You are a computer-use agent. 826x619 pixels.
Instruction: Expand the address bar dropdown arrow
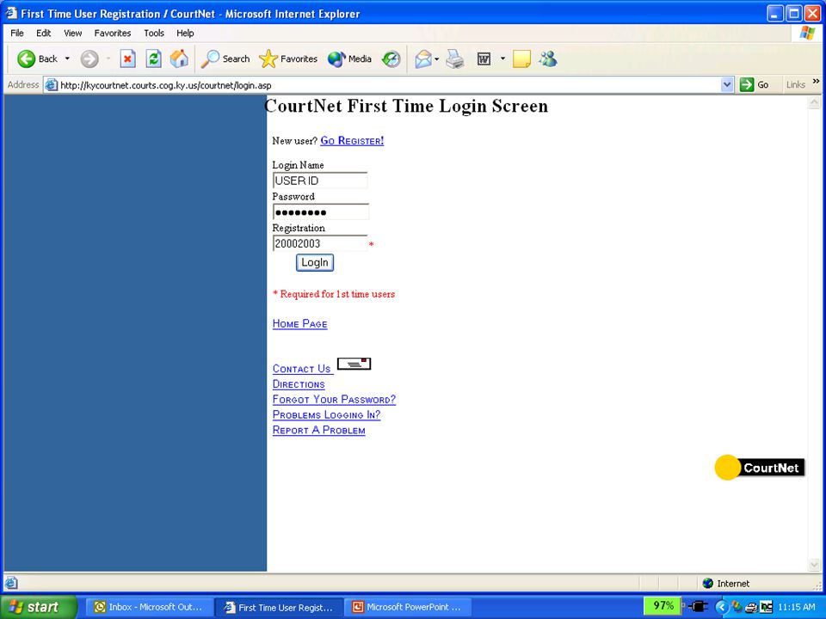coord(727,85)
